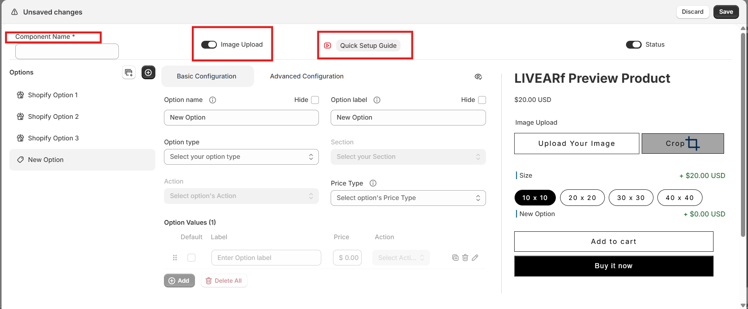
Task: Select the 40 x 40 size
Action: click(x=680, y=198)
